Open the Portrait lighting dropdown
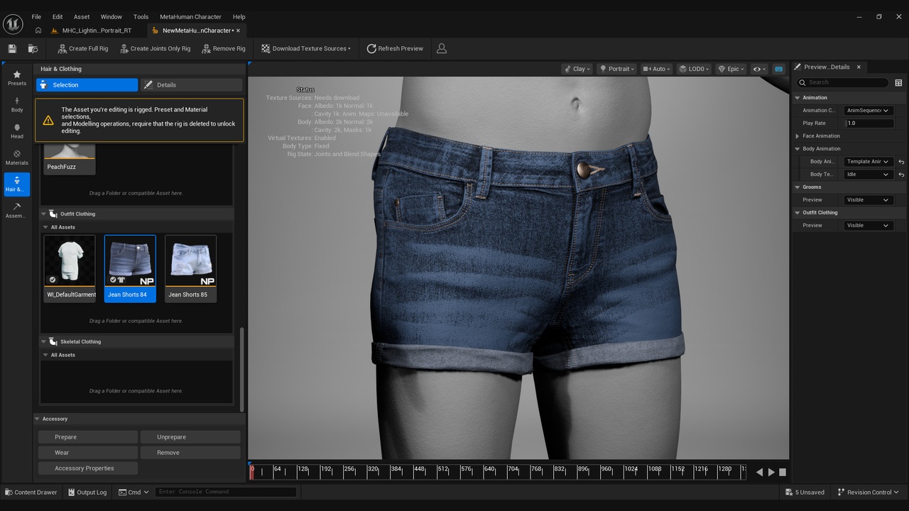 616,69
